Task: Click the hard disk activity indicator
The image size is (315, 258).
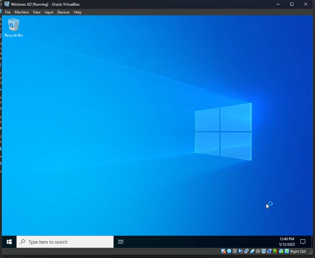Action: pyautogui.click(x=223, y=252)
